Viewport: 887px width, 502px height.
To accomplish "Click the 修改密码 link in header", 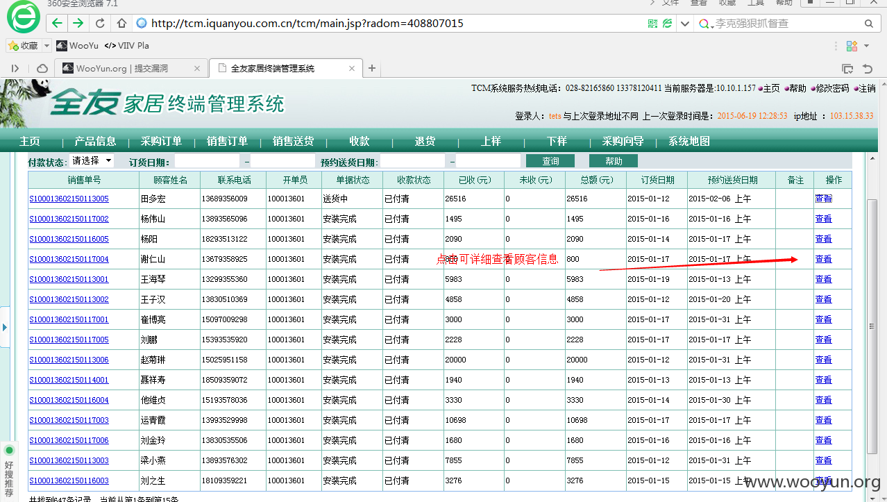I will pos(831,88).
